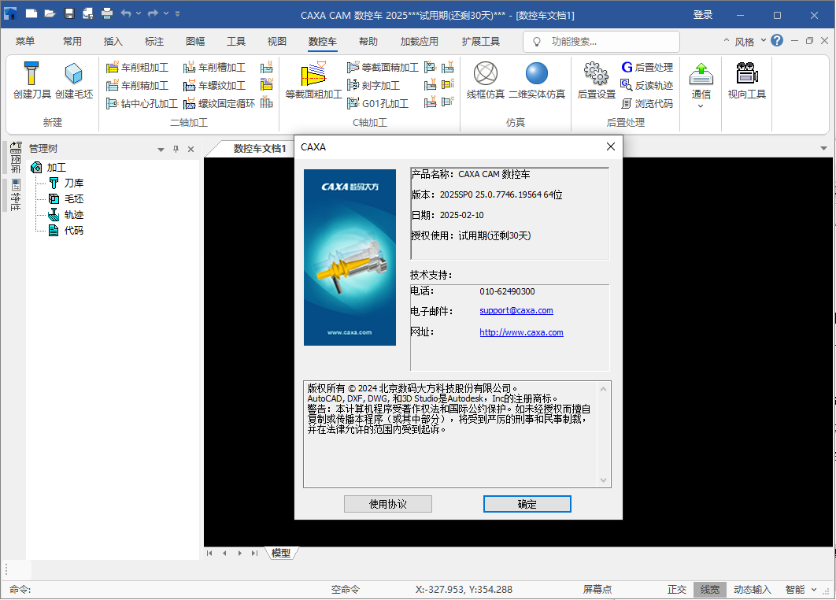Click the copyright text scrollbar down arrow
Viewport: 836px width, 600px height.
tap(604, 480)
